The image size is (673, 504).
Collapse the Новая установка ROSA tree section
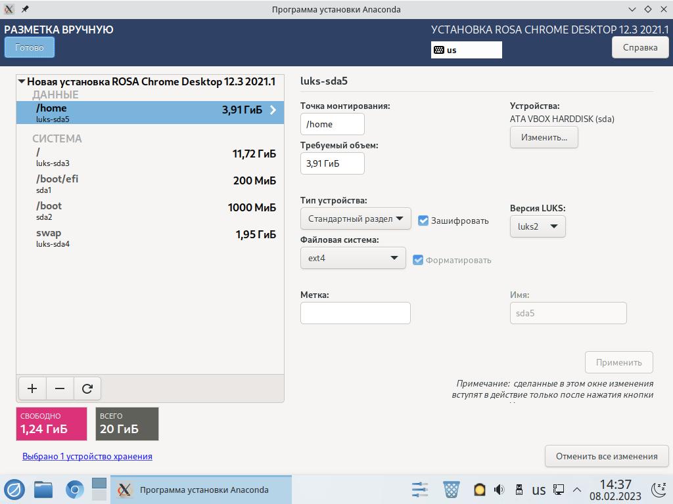coord(22,82)
